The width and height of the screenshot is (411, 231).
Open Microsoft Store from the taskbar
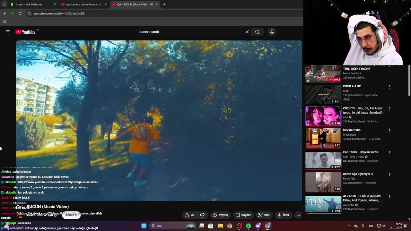[x=211, y=226]
